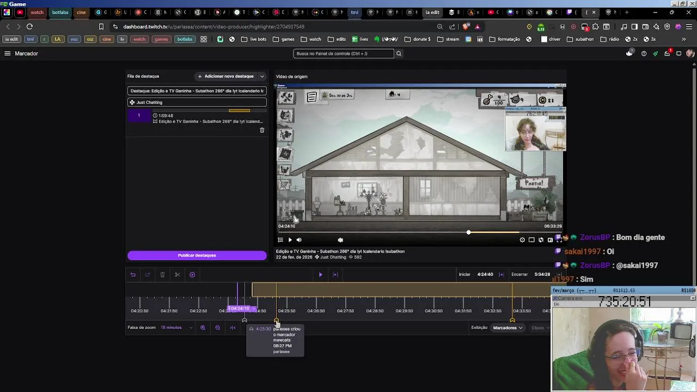The height and width of the screenshot is (392, 697).
Task: Open the 'botlabs' bookmark
Action: click(x=185, y=39)
